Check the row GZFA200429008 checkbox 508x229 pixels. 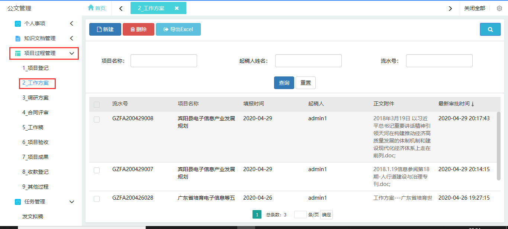pos(97,120)
